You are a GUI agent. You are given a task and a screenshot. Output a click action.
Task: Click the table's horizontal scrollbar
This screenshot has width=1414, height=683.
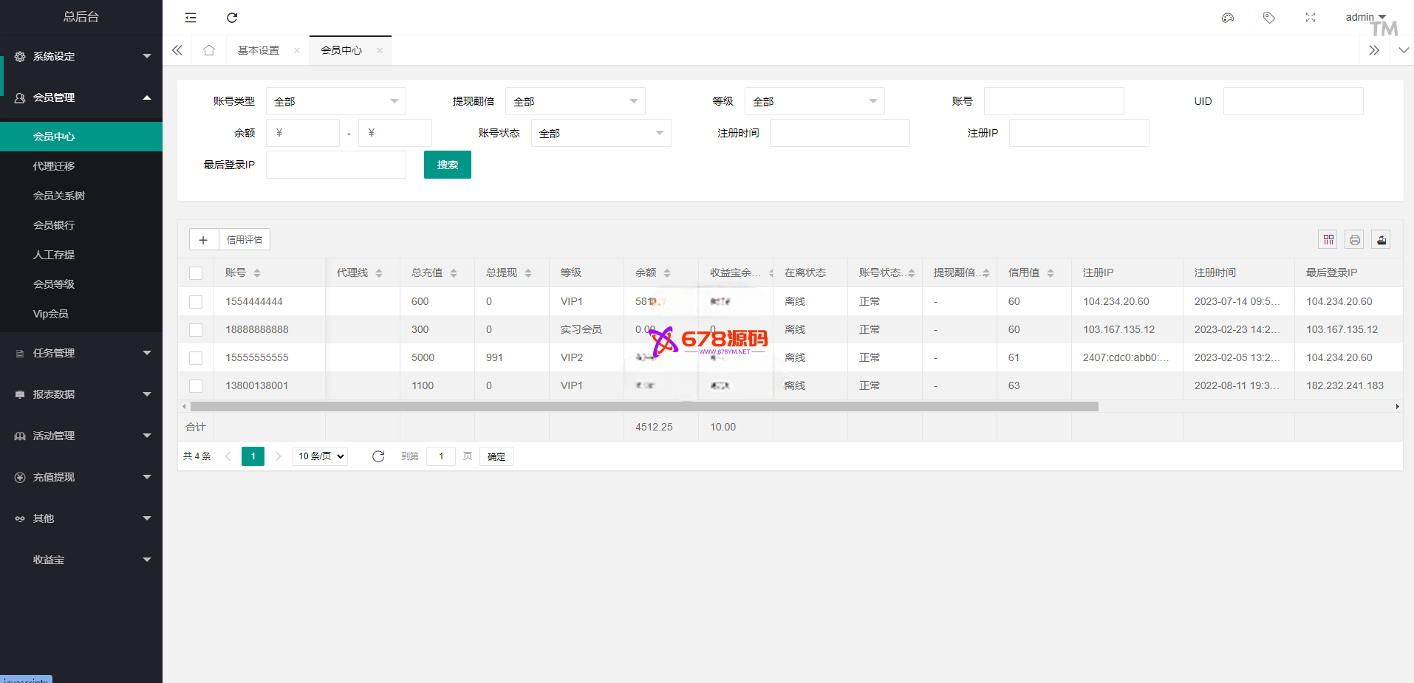coord(643,406)
